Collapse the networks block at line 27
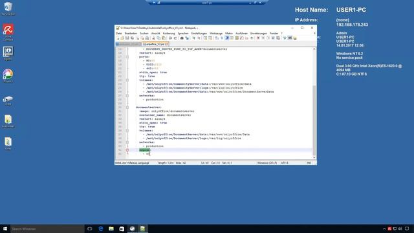 [127, 96]
